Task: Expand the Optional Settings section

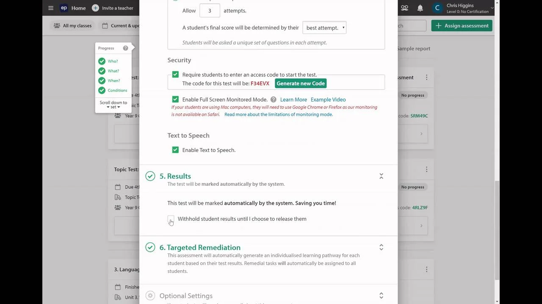Action: coord(381,296)
